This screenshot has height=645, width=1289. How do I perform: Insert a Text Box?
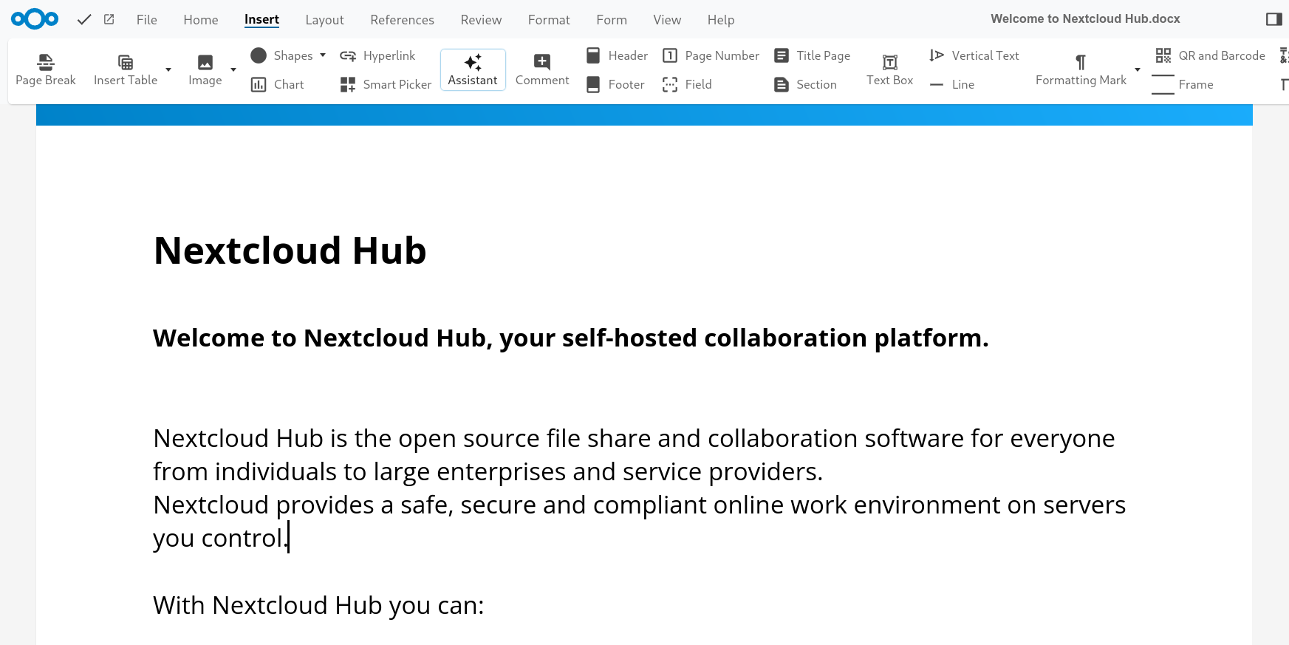coord(889,69)
